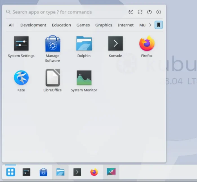The width and height of the screenshot is (197, 182).
Task: Toggle the favorites bookmark button
Action: point(158,25)
